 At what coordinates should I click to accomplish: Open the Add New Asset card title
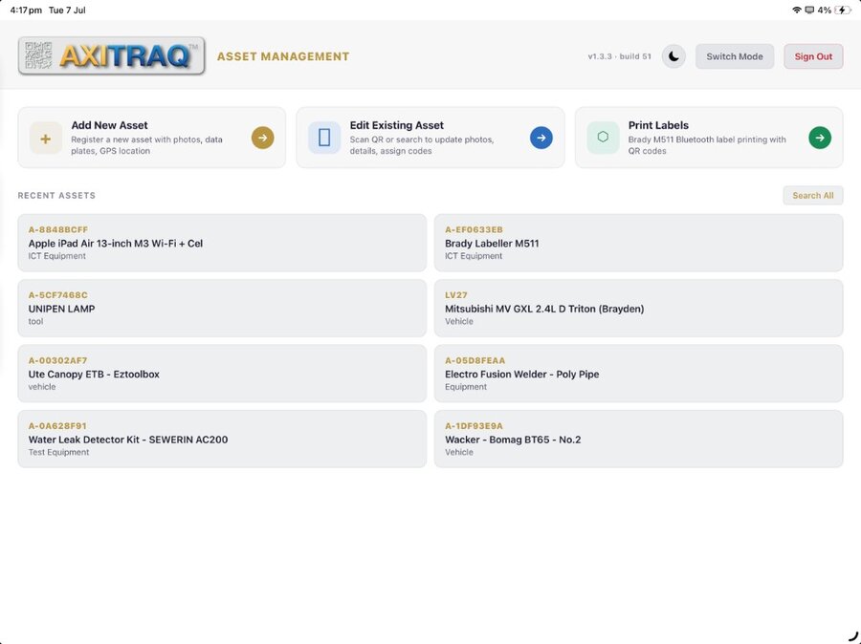[x=109, y=125]
